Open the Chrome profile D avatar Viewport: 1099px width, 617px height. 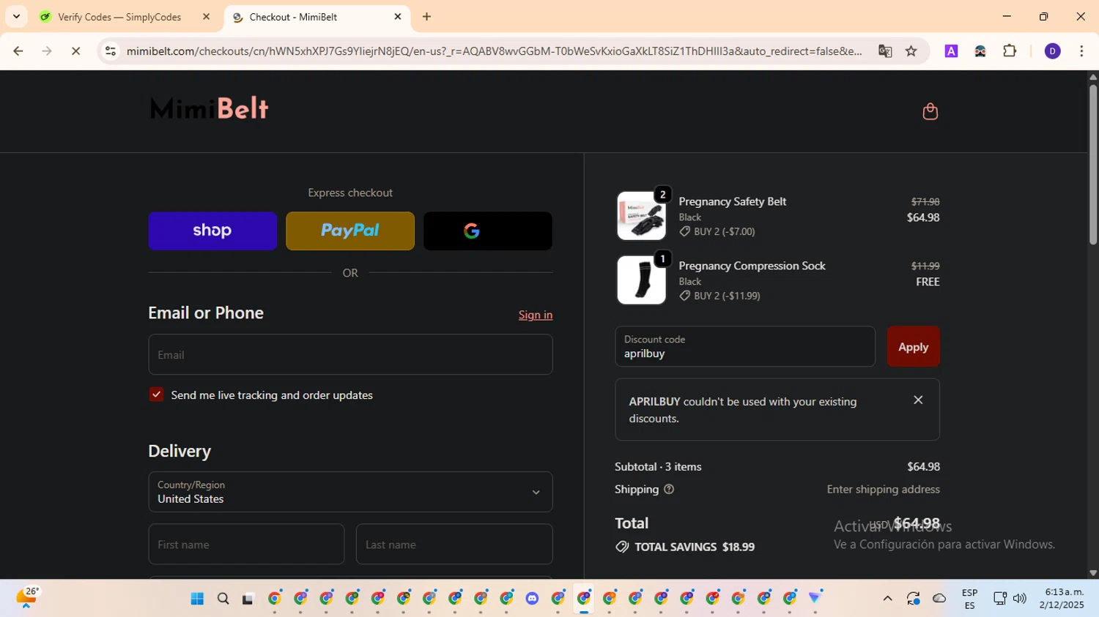(x=1052, y=51)
